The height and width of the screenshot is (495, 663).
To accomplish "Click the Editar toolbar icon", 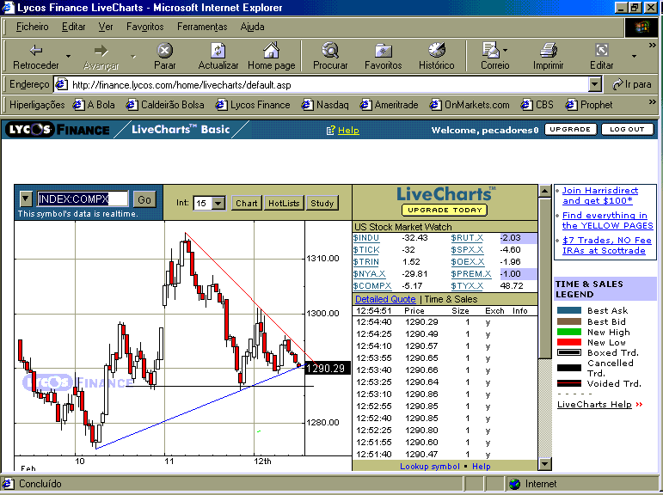I will 601,51.
